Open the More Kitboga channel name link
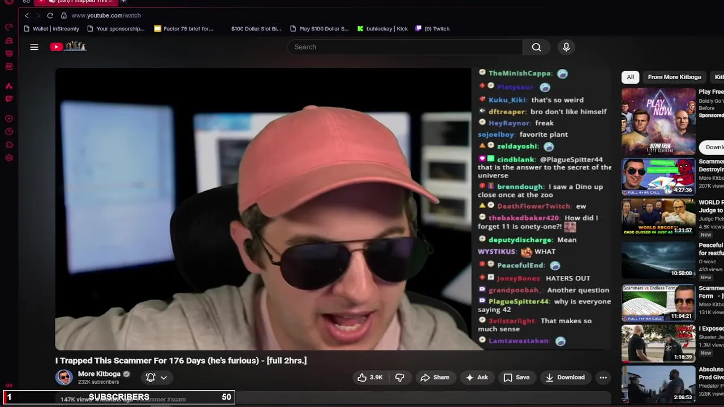This screenshot has width=724, height=407. (x=99, y=374)
